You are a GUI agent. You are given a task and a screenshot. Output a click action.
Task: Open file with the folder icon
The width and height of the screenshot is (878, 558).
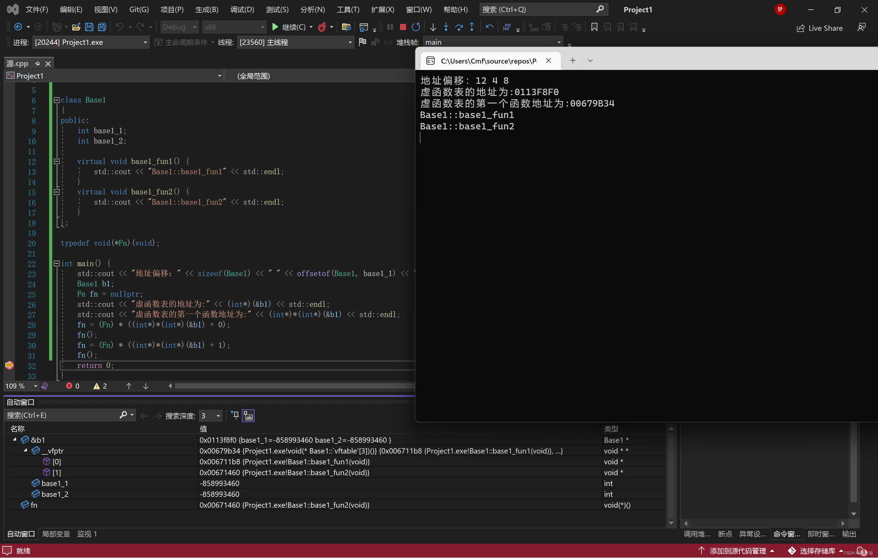[x=76, y=27]
